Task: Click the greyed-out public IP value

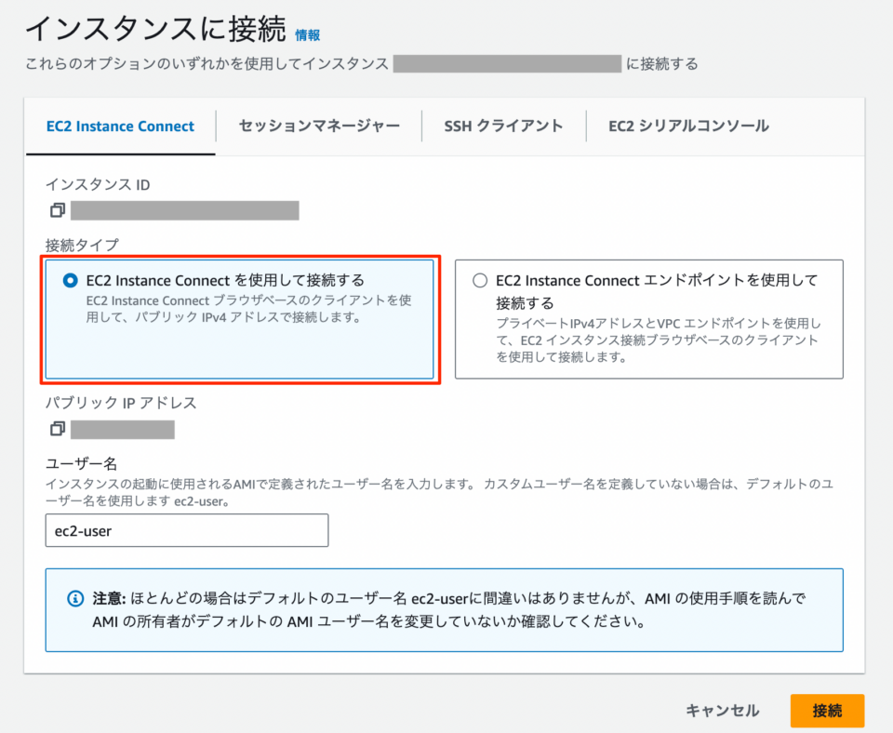Action: click(123, 430)
